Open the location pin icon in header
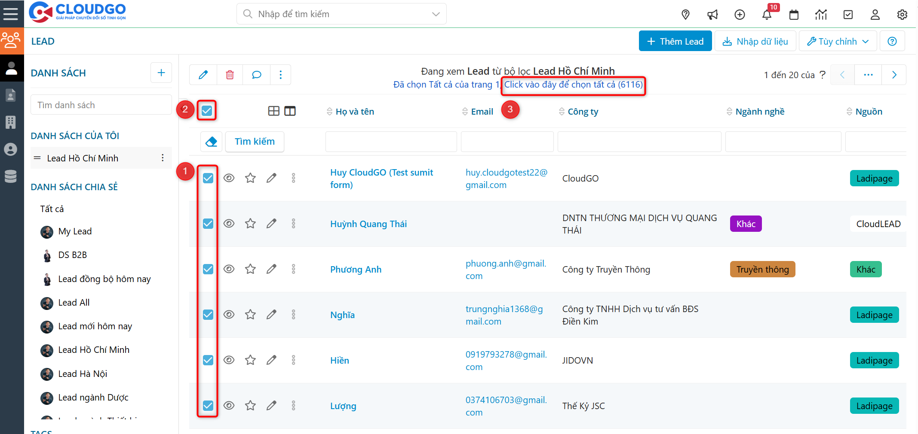This screenshot has width=918, height=434. click(685, 15)
